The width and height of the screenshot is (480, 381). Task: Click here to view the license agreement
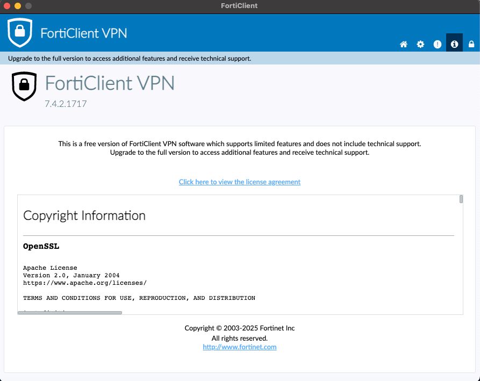pyautogui.click(x=240, y=182)
